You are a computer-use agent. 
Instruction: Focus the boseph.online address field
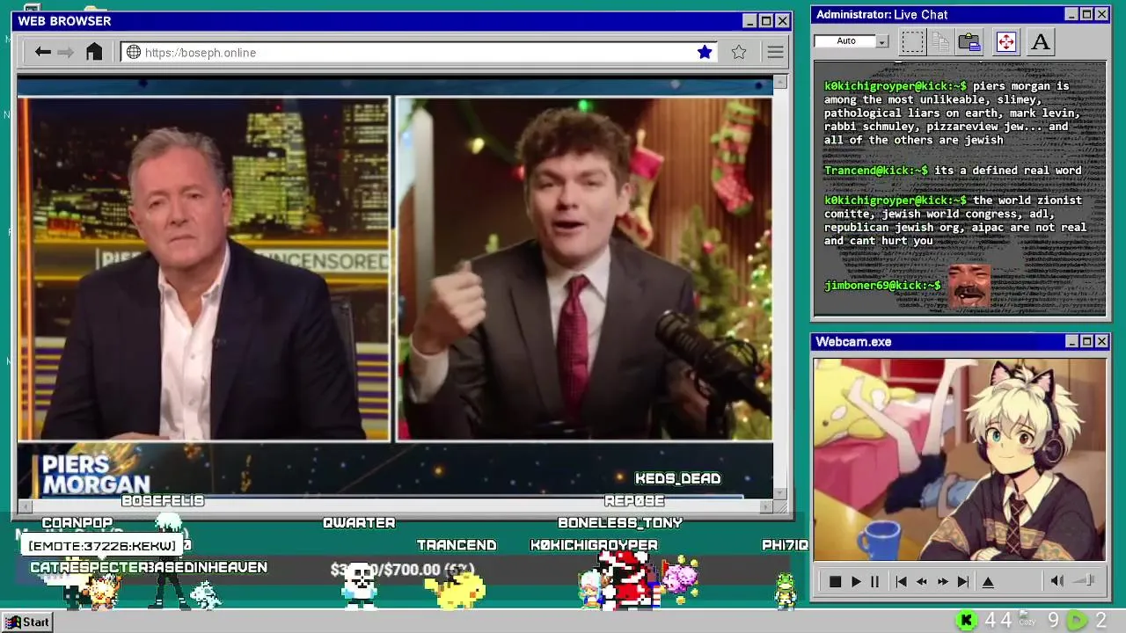point(418,53)
